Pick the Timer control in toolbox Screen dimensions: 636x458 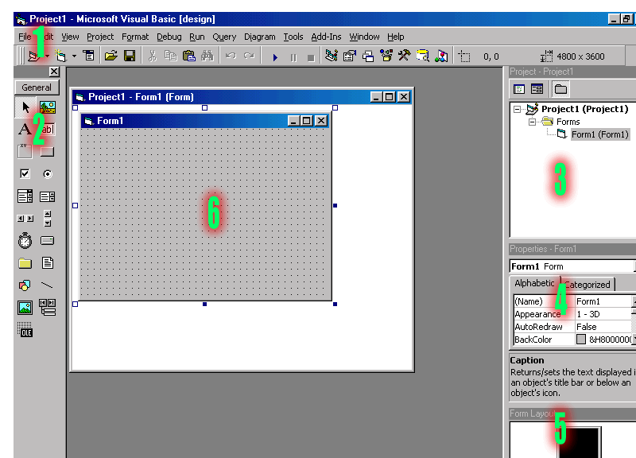[25, 240]
